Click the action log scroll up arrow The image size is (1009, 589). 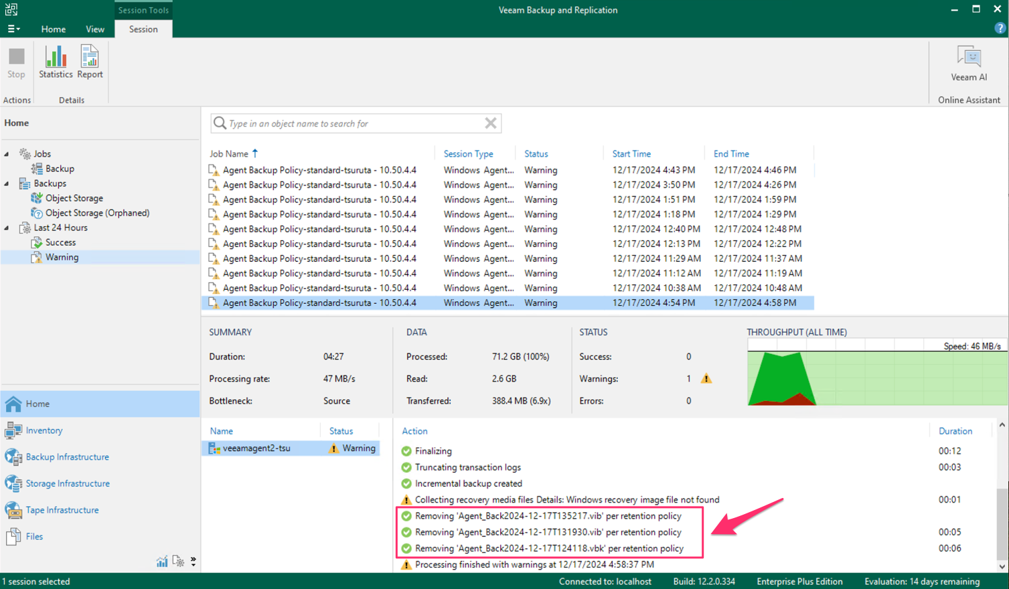[1002, 425]
